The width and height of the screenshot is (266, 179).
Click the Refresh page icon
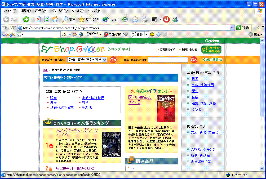tap(47, 19)
